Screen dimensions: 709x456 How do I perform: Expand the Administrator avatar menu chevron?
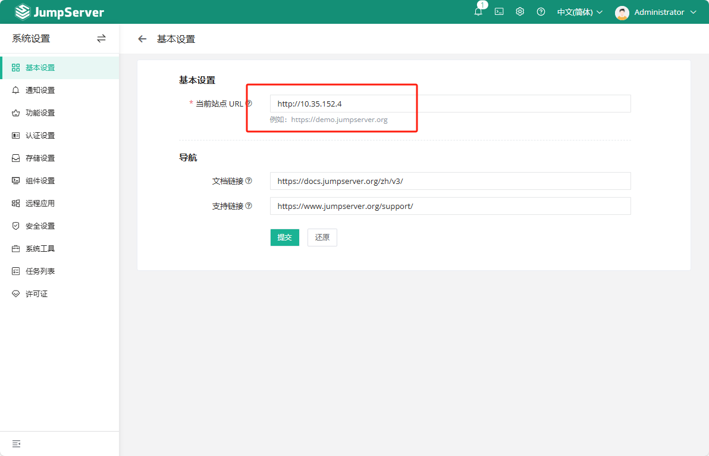(694, 12)
